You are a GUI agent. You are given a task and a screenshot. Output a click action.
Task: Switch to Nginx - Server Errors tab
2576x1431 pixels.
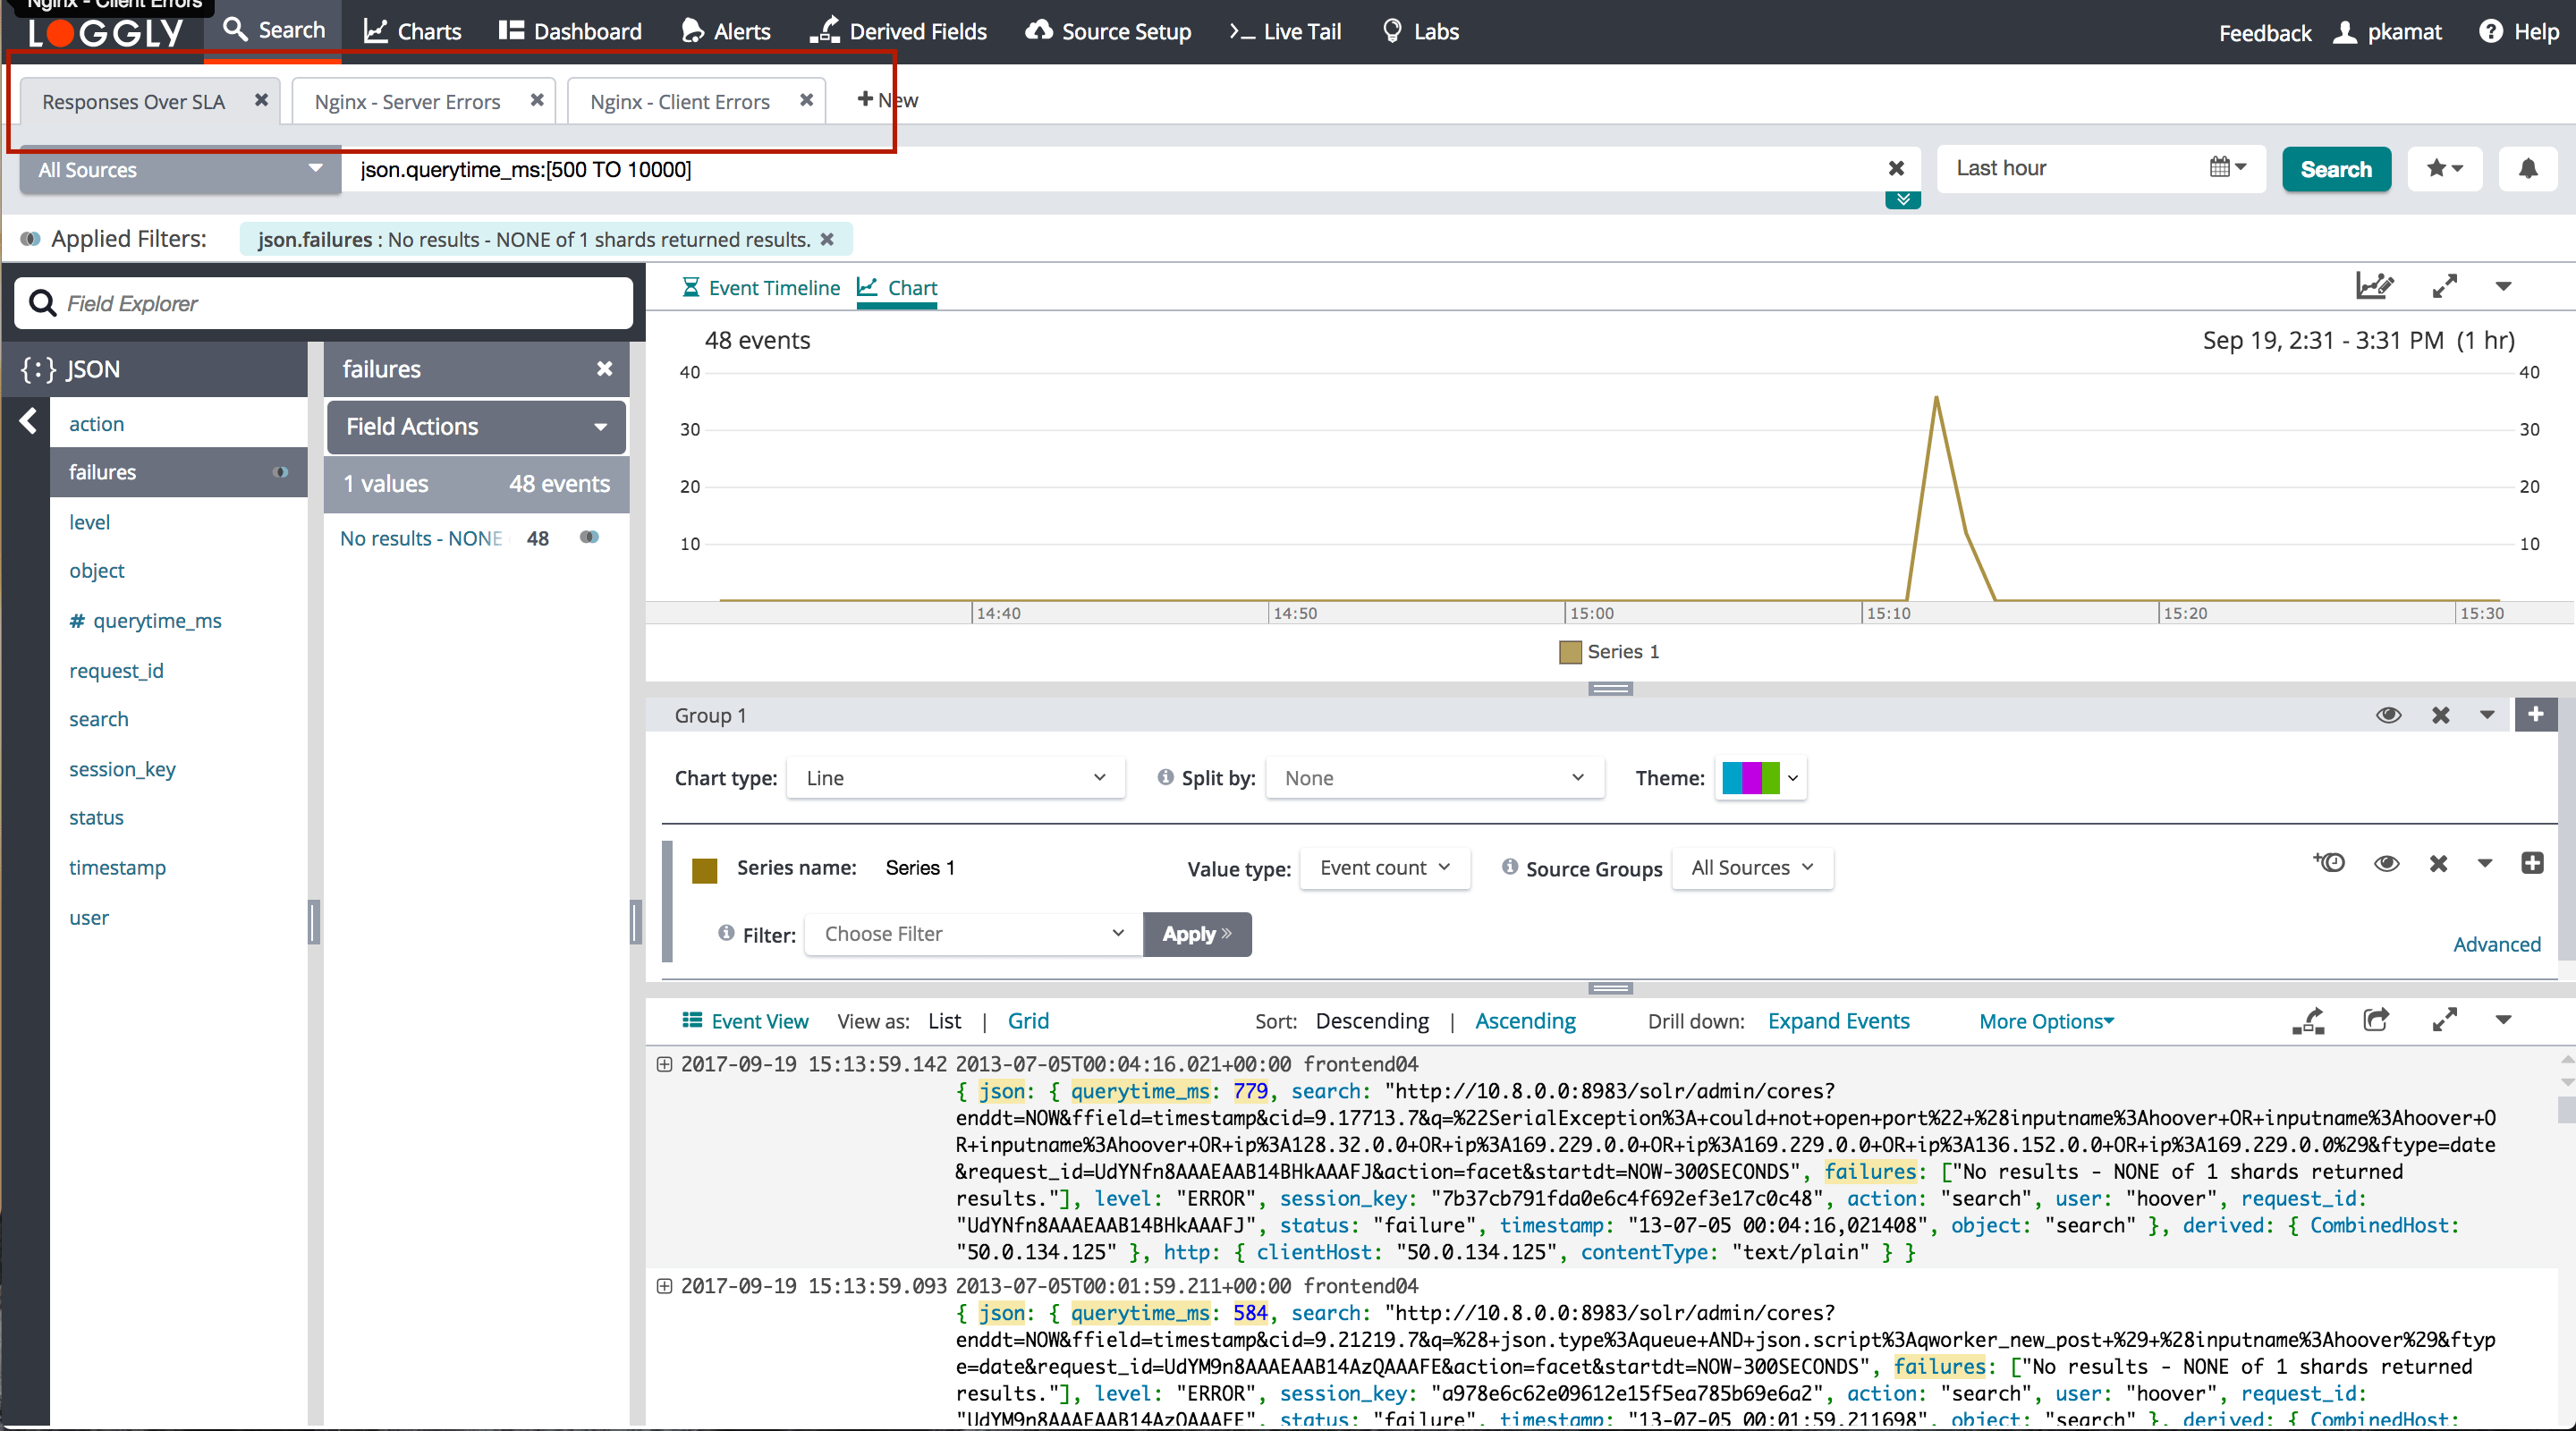[407, 102]
